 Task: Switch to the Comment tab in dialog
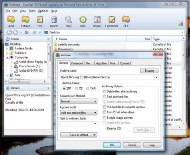click(125, 63)
